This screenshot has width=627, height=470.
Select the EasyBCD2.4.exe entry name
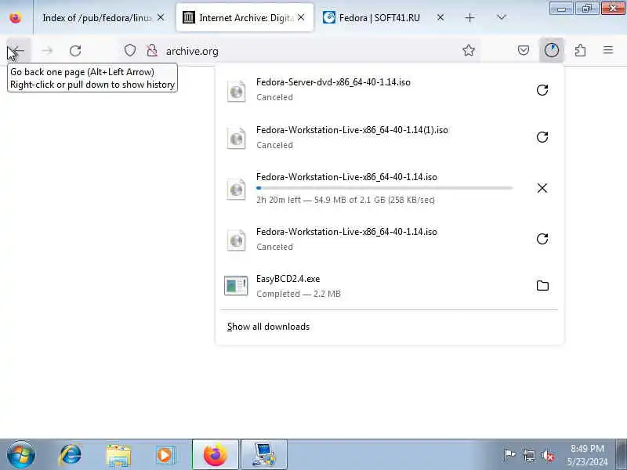point(288,279)
